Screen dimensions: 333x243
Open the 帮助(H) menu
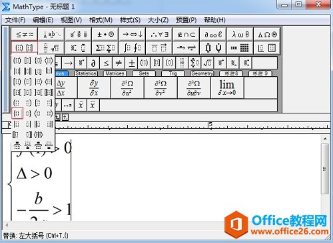point(214,20)
